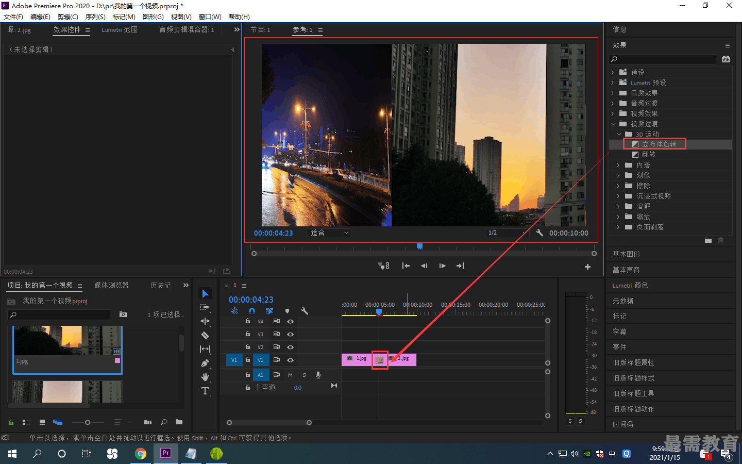Click project panel thumbnail zoom slider
This screenshot has width=742, height=464.
coord(88,422)
